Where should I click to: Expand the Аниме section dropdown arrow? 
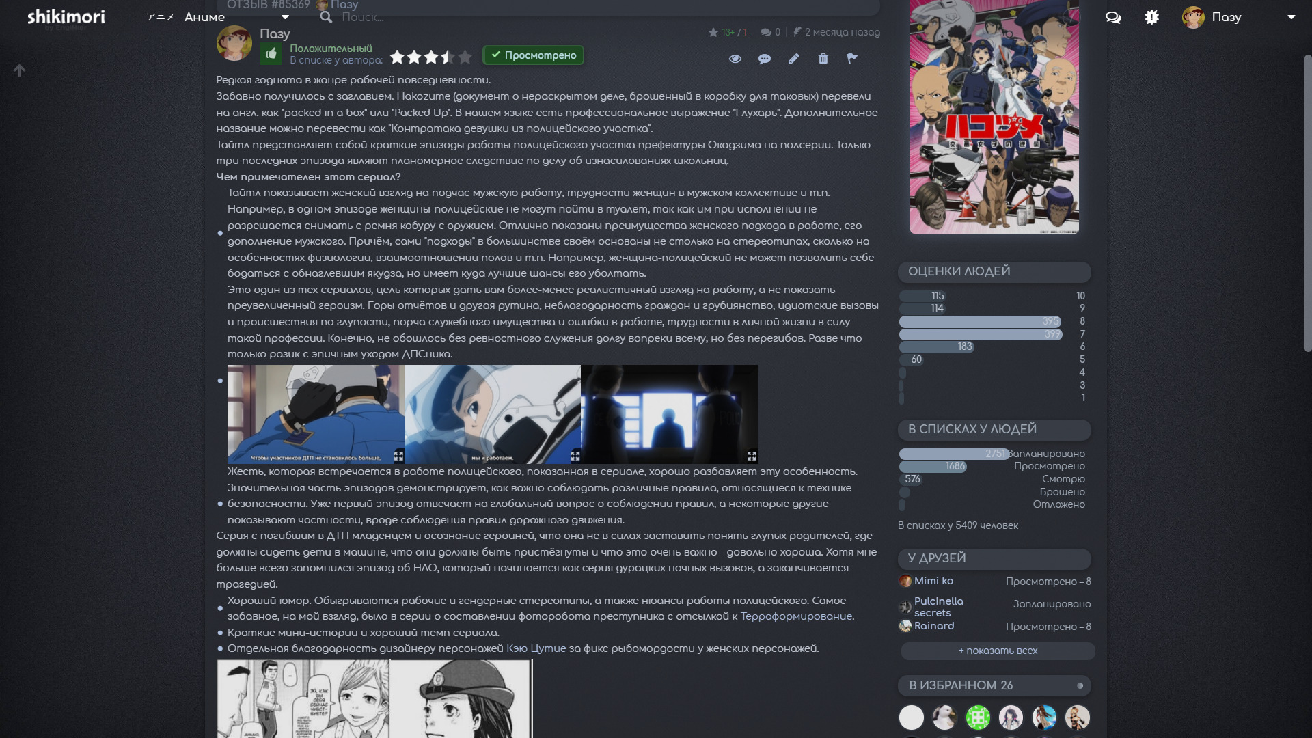click(x=285, y=18)
